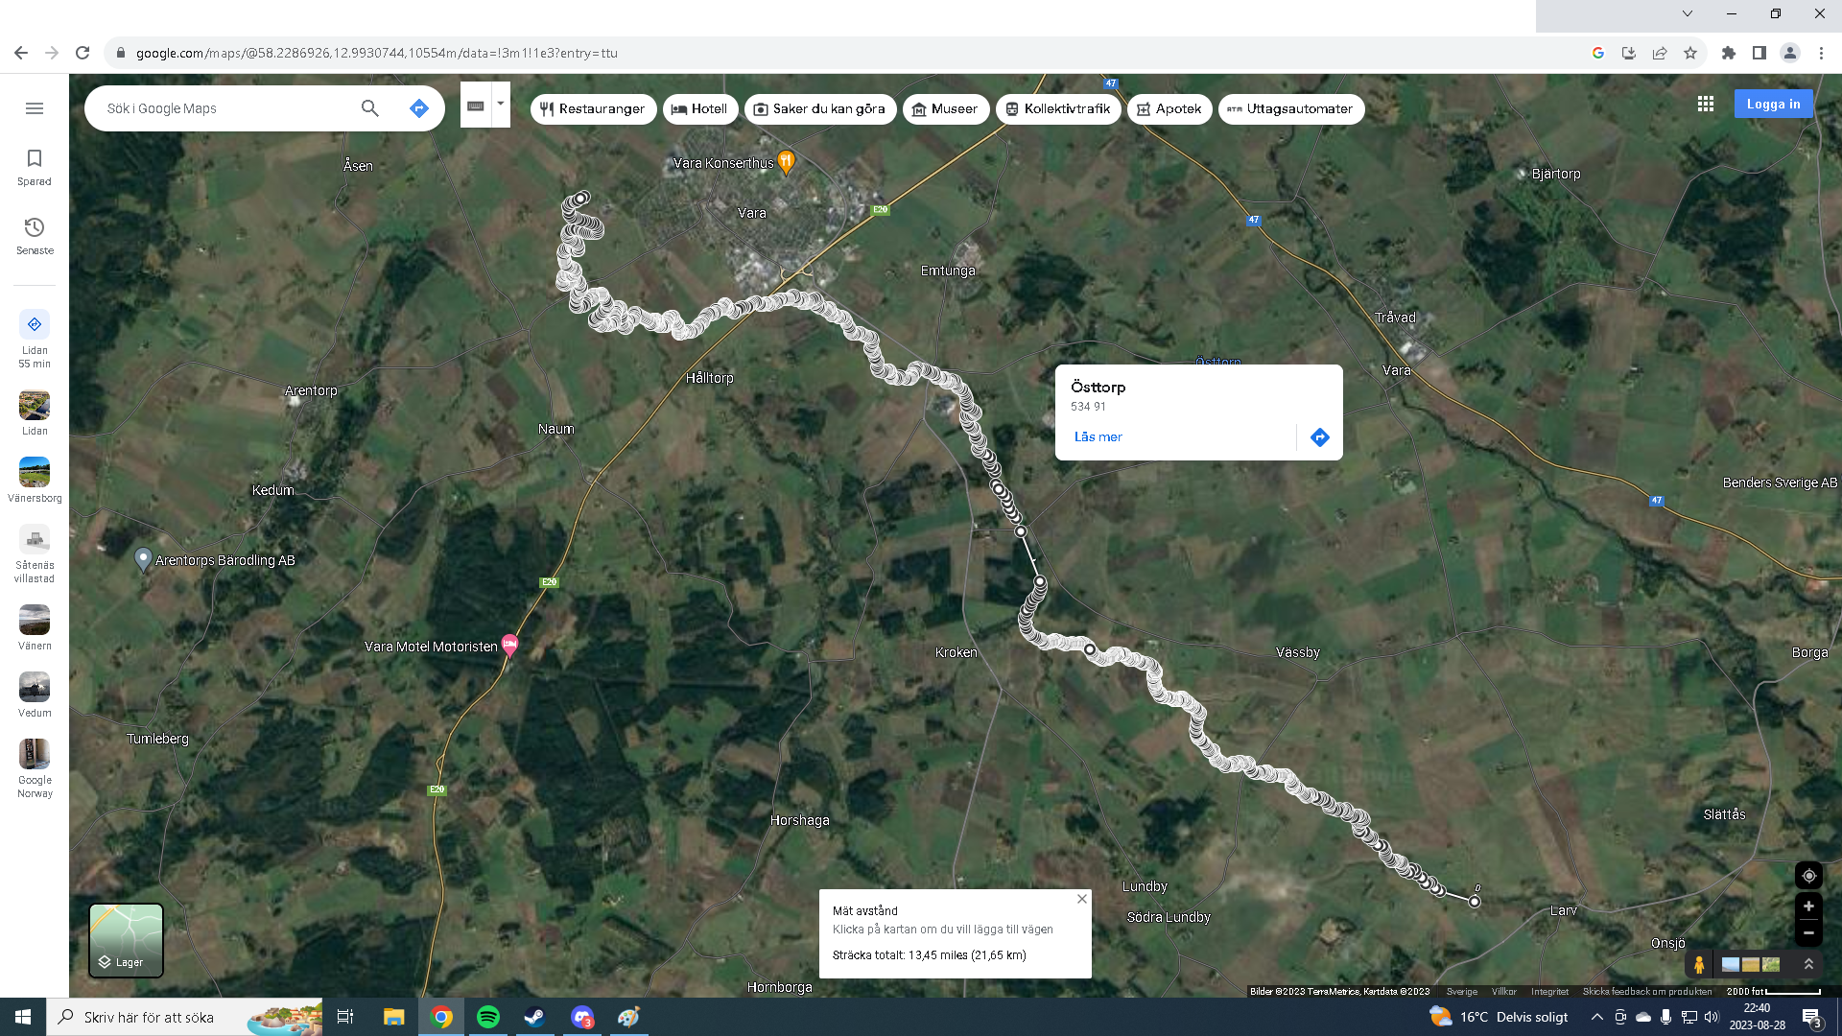
Task: Click the Logga in button
Action: [1772, 105]
